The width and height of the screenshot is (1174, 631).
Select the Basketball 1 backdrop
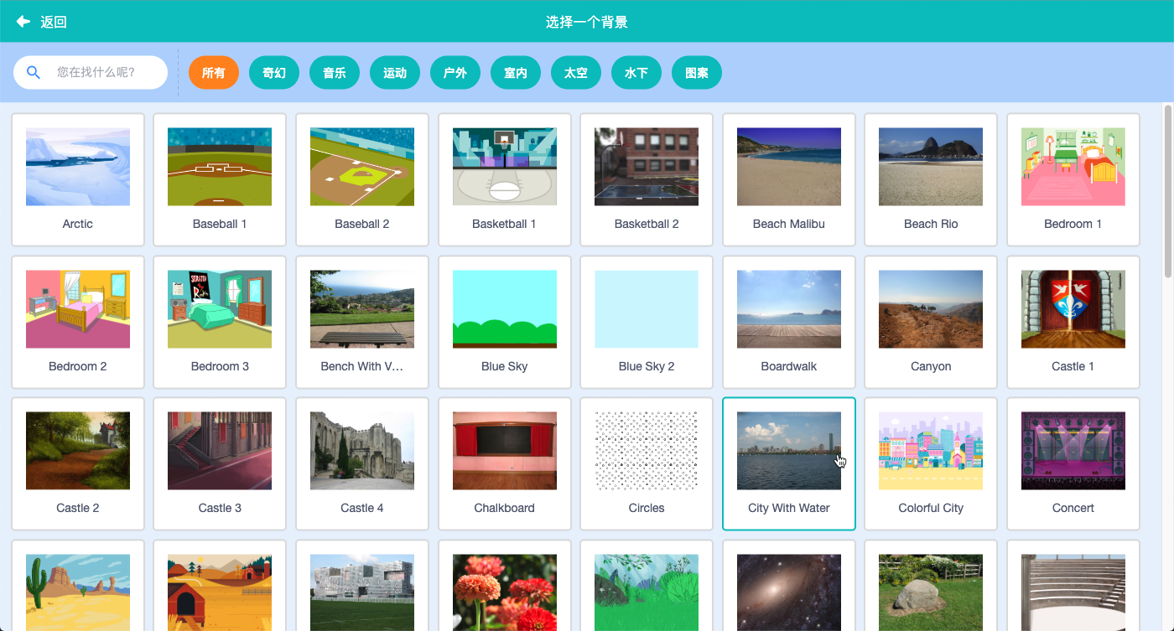click(x=504, y=179)
